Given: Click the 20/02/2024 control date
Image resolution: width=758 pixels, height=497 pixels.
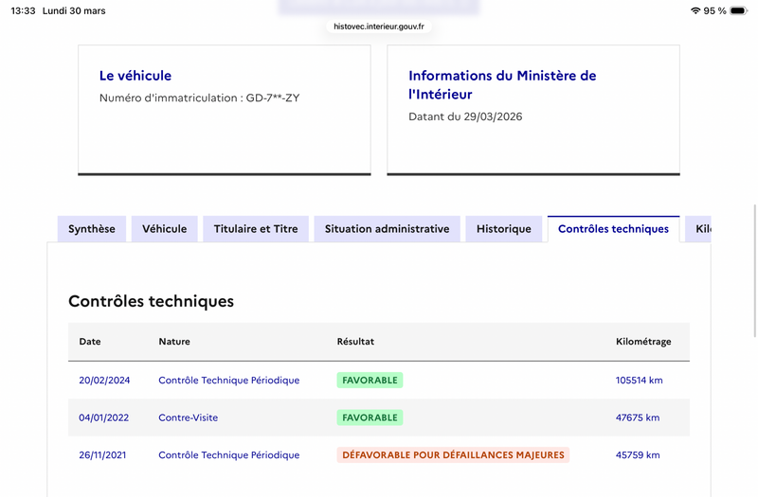Looking at the screenshot, I should pos(104,381).
